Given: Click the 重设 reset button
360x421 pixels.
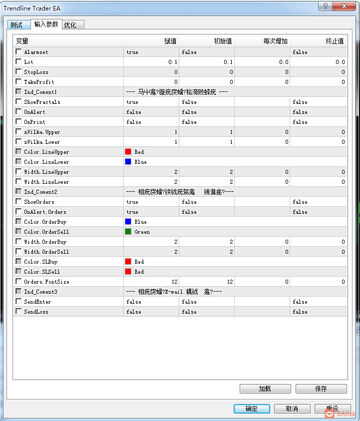Looking at the screenshot, I should (x=333, y=409).
